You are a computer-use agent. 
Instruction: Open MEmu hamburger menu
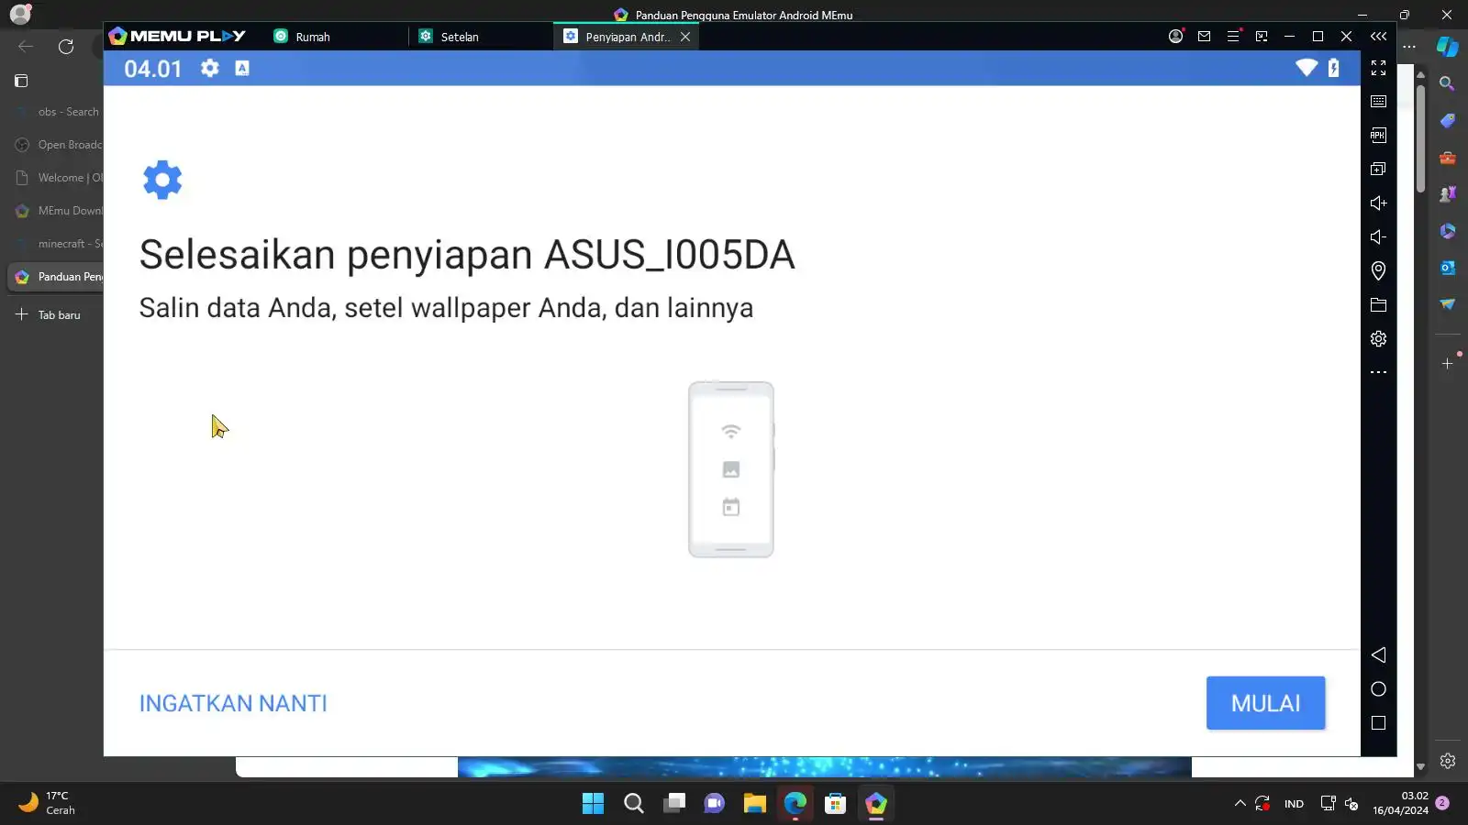coord(1233,37)
